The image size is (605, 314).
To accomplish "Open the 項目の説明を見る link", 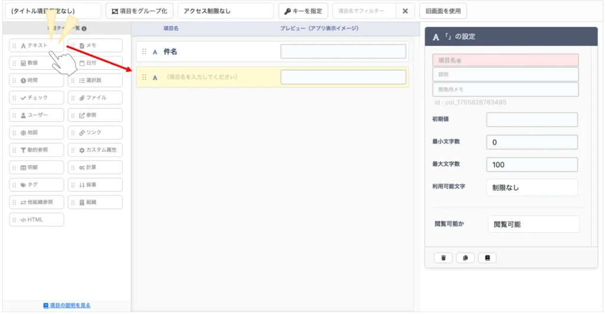I will point(67,305).
